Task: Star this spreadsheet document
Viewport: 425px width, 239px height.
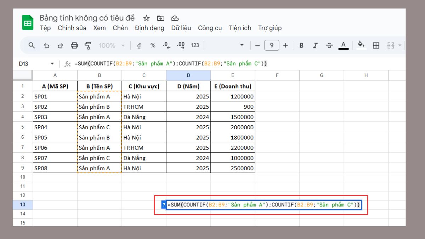Action: [x=146, y=18]
